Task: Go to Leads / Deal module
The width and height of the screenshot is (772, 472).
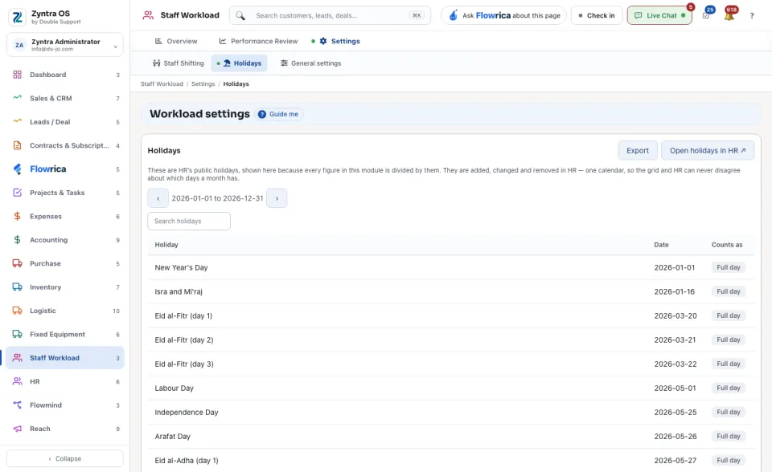Action: click(x=65, y=122)
